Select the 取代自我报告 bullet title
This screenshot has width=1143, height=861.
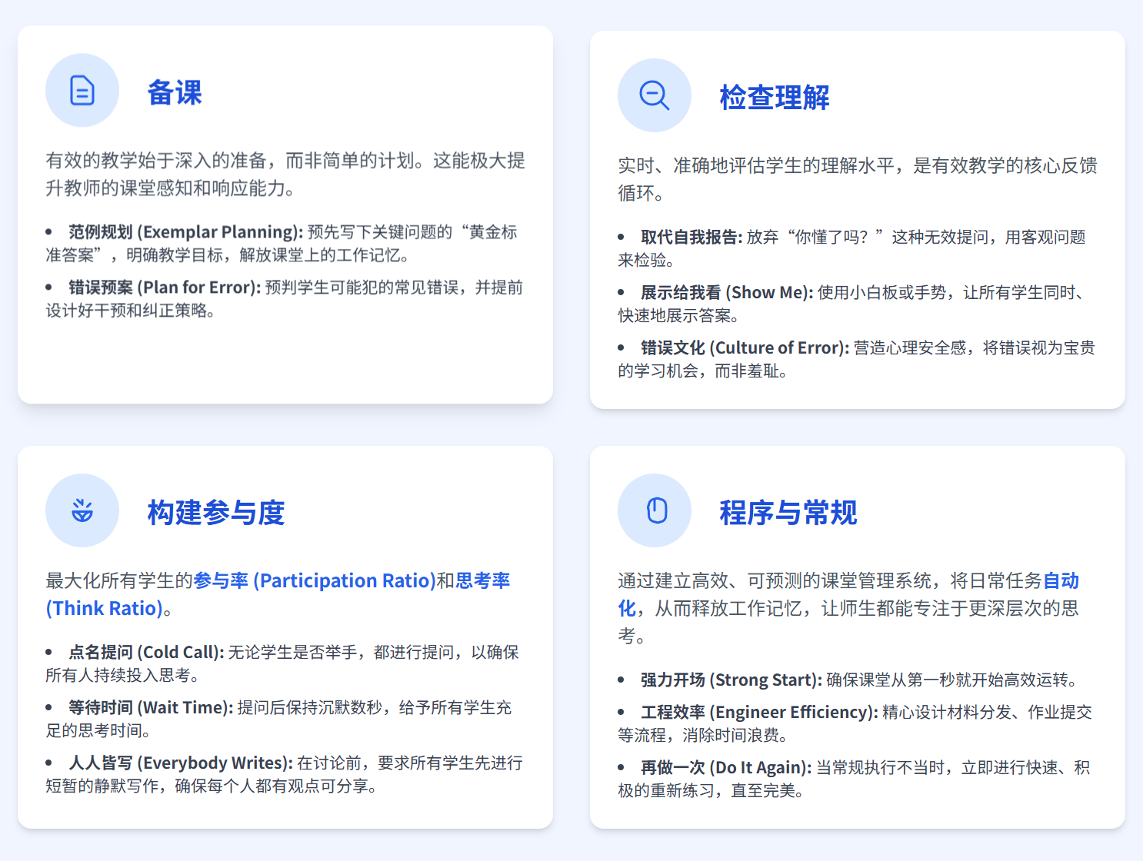(x=691, y=238)
